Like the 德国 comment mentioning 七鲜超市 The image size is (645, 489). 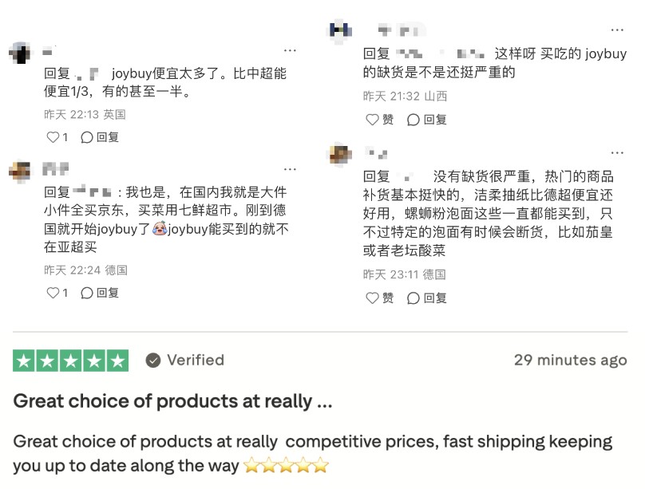pos(53,293)
